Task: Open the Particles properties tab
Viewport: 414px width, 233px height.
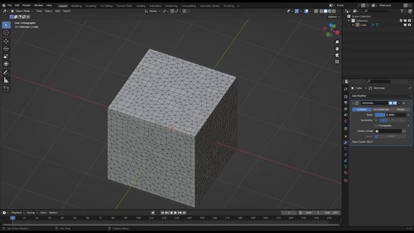Action: [x=345, y=149]
